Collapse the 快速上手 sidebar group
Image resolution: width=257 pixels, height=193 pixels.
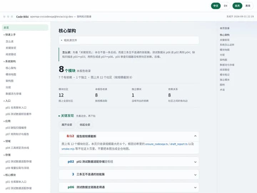10,35
